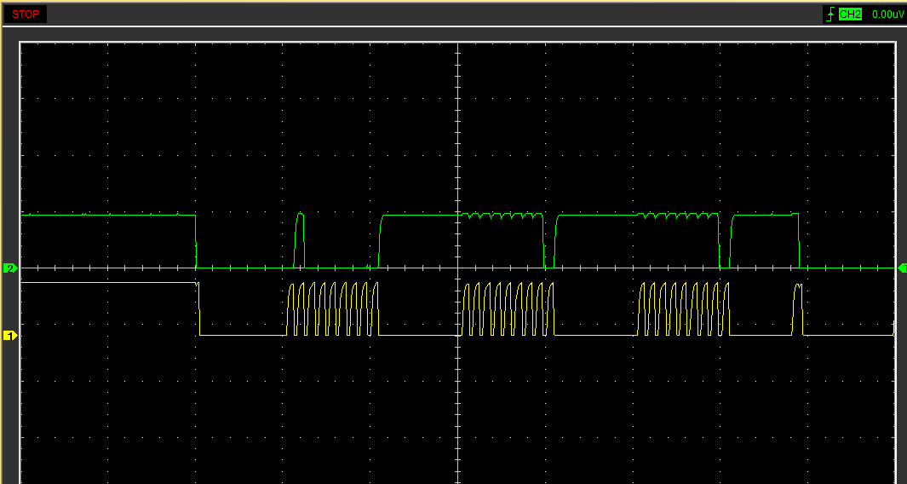Image resolution: width=907 pixels, height=484 pixels.
Task: Select the green channel 2 ground marker
Action: pyautogui.click(x=10, y=268)
